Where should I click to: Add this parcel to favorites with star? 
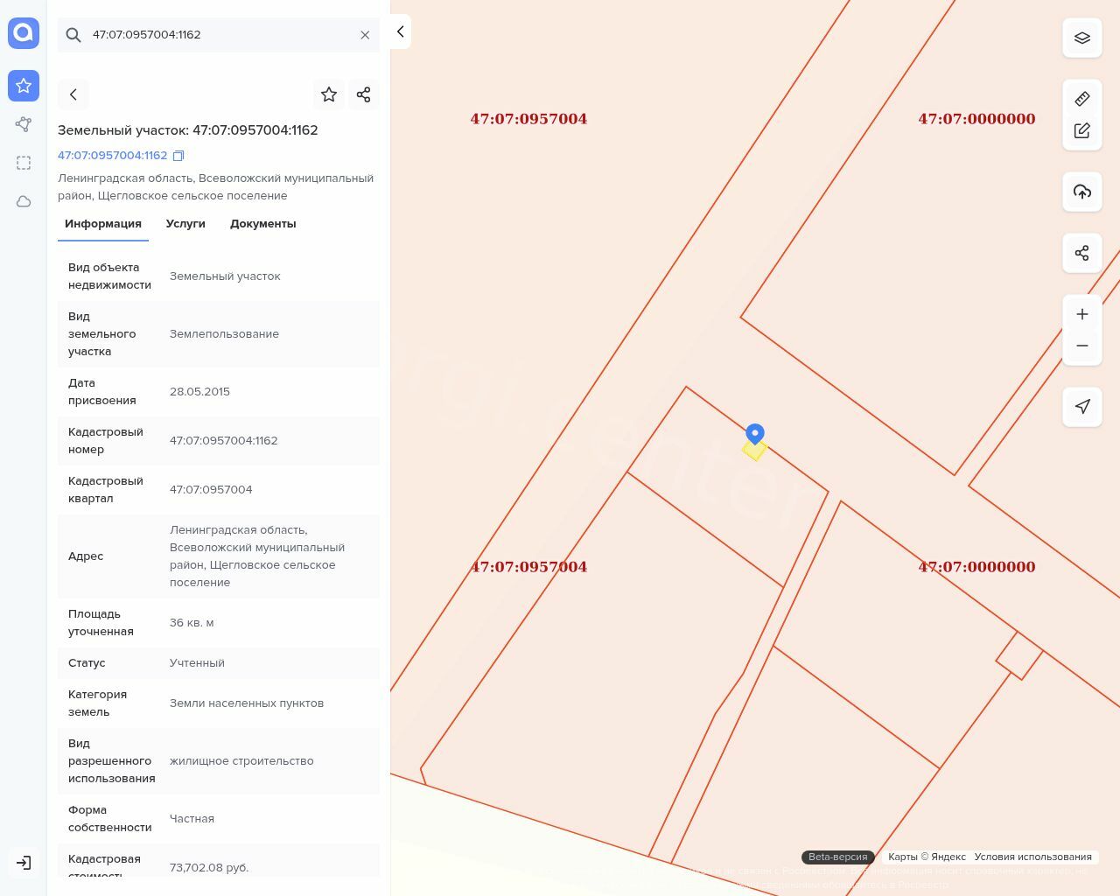click(x=329, y=94)
